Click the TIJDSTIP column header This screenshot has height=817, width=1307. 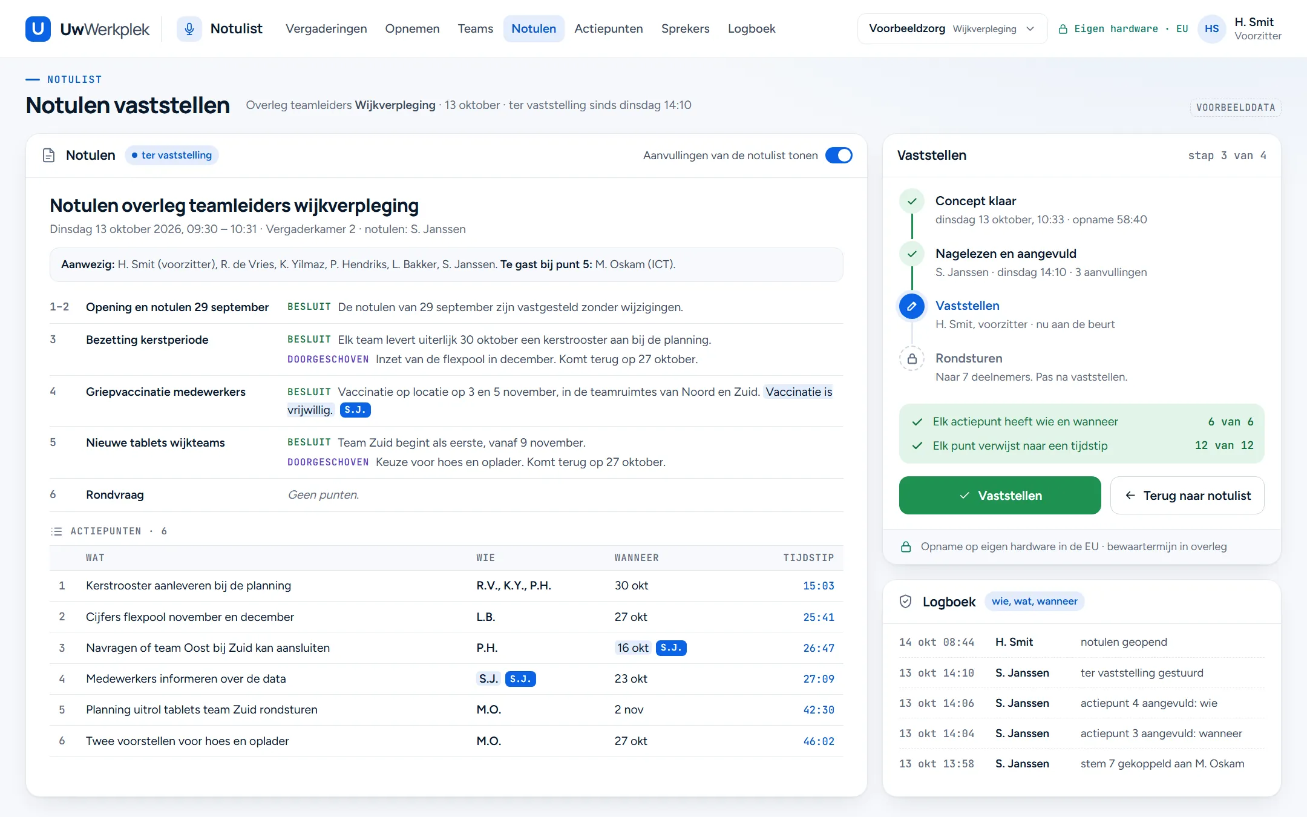point(808,558)
